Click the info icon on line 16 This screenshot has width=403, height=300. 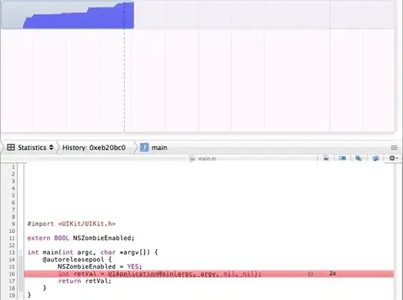(x=310, y=274)
